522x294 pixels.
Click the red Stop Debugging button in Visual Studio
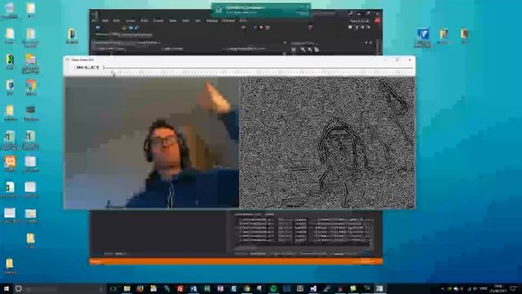coord(261,28)
